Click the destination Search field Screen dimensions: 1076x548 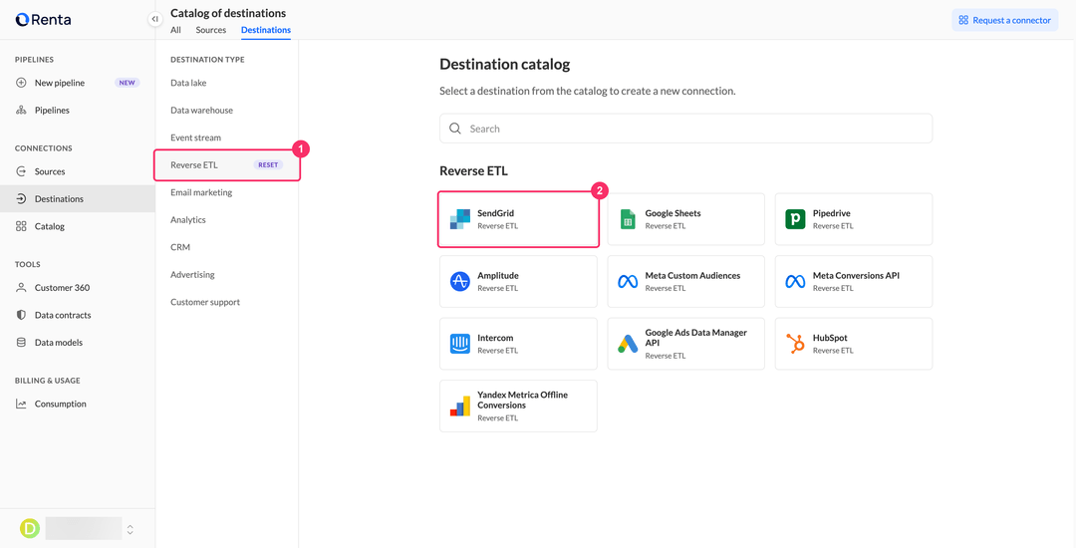coord(685,129)
